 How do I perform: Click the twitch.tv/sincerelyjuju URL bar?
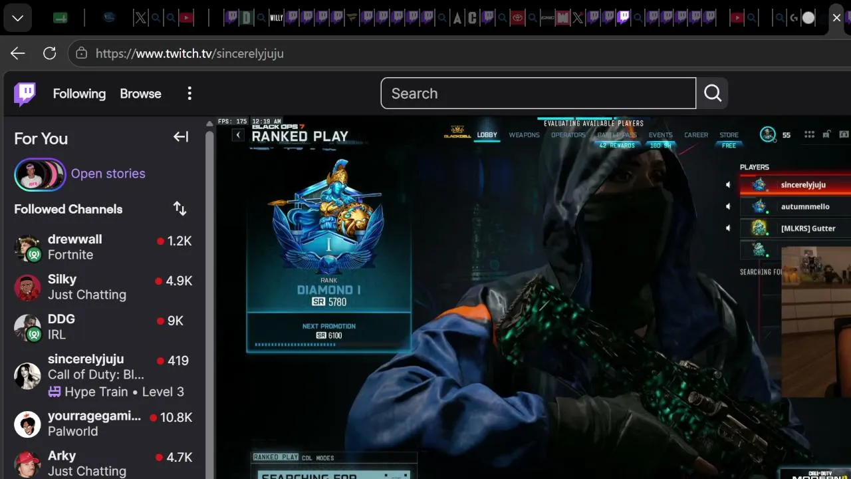(x=189, y=53)
